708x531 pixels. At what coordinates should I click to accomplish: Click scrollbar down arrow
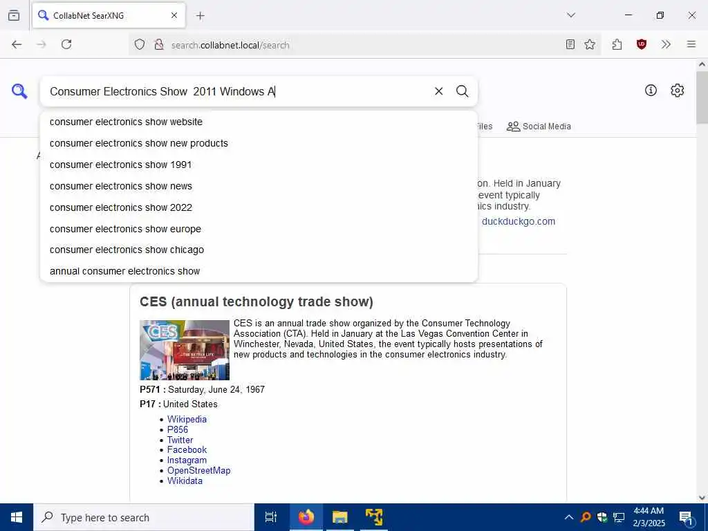coord(702,497)
